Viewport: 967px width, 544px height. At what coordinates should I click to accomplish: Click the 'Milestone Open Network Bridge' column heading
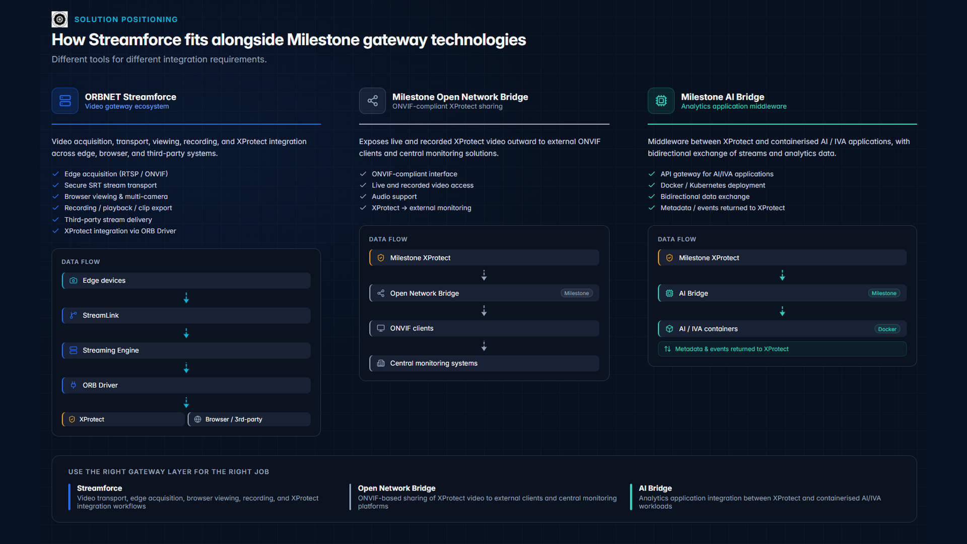460,97
